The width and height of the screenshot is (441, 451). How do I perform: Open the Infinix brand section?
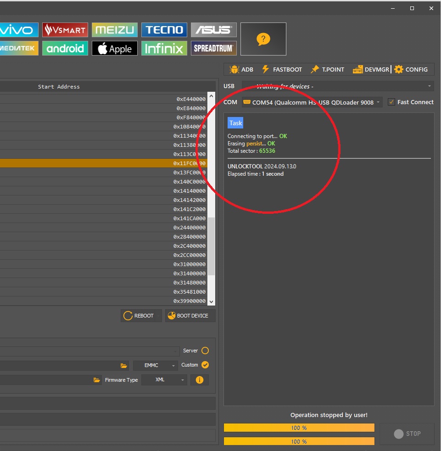(x=164, y=48)
